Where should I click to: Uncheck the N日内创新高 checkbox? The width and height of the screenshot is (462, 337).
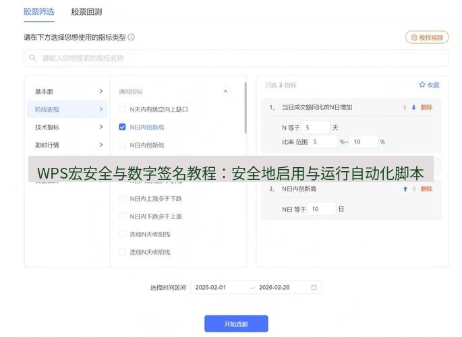pos(122,127)
